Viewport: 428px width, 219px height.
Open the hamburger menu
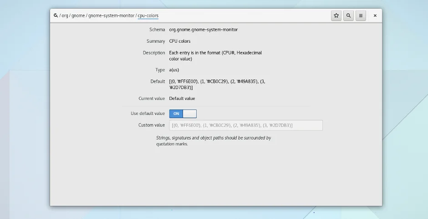tap(361, 15)
